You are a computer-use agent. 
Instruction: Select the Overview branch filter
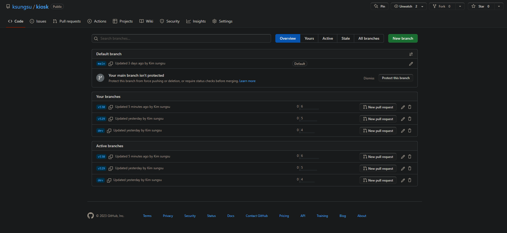pyautogui.click(x=288, y=38)
